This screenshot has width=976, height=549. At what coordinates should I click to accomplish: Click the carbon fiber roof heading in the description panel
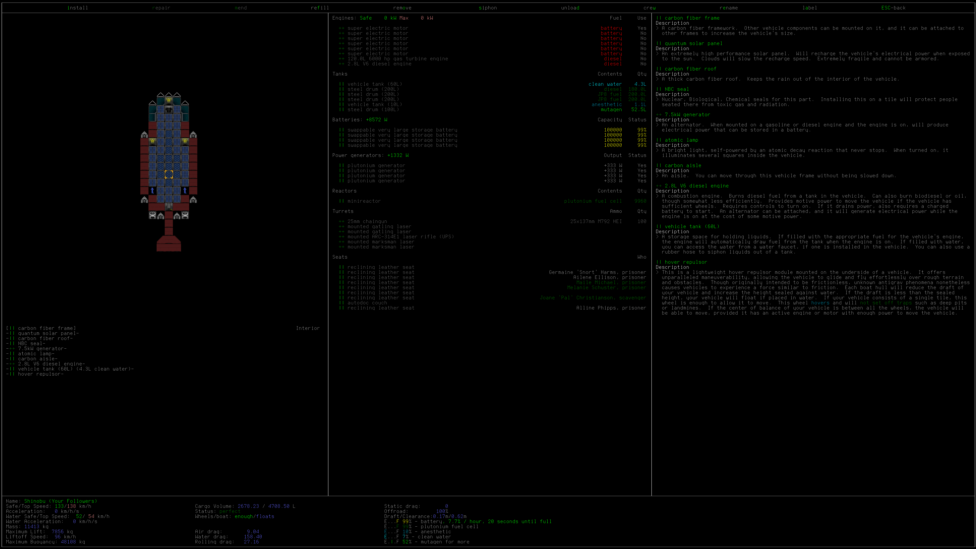coord(686,69)
